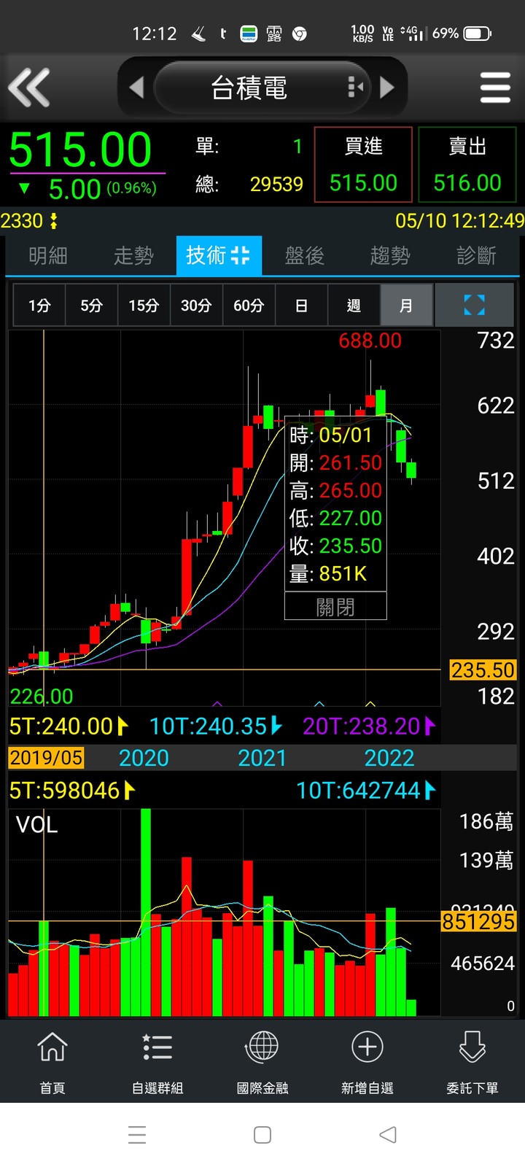Tap the 2022 label on time axis

(389, 758)
